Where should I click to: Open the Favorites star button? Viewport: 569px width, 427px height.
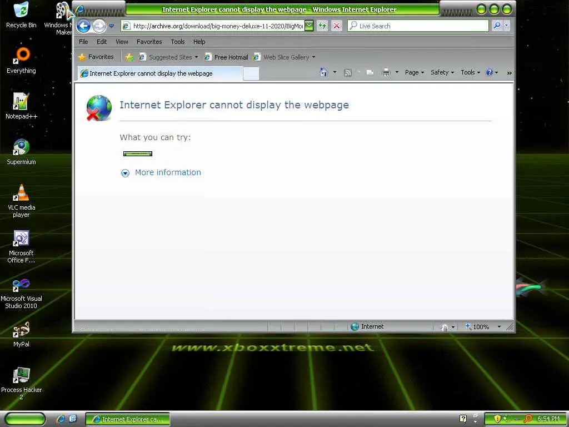point(97,57)
